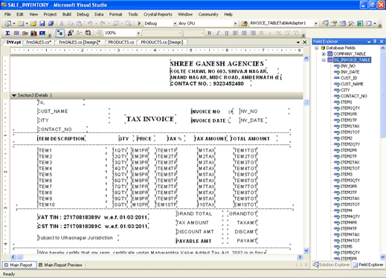This screenshot has width=386, height=278.
Task: Open Field Explorer window position dropdown
Action: coord(369,42)
